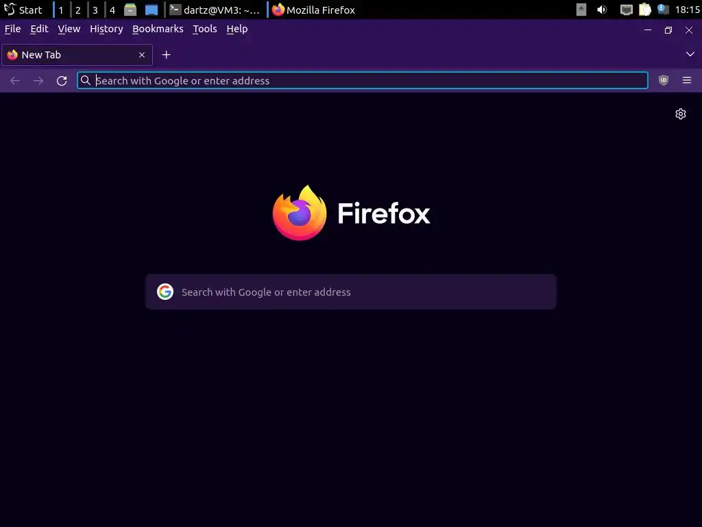Focus the address bar input field
The height and width of the screenshot is (527, 702).
click(362, 81)
